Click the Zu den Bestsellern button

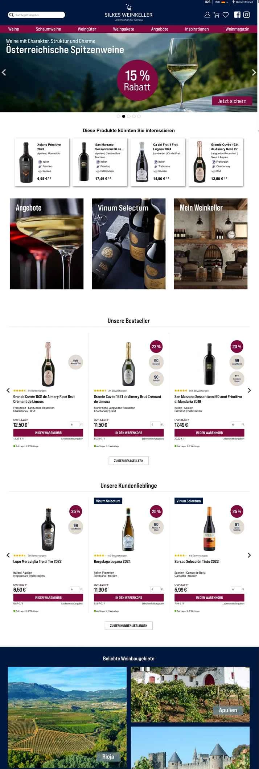pyautogui.click(x=129, y=461)
